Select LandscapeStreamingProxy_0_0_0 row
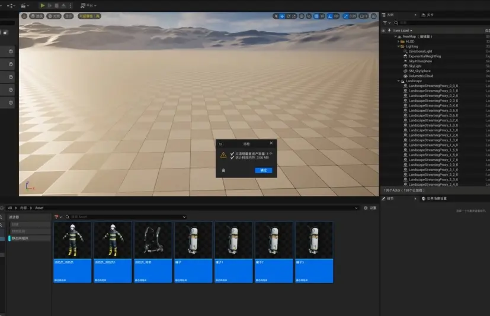This screenshot has width=490, height=316. click(433, 86)
